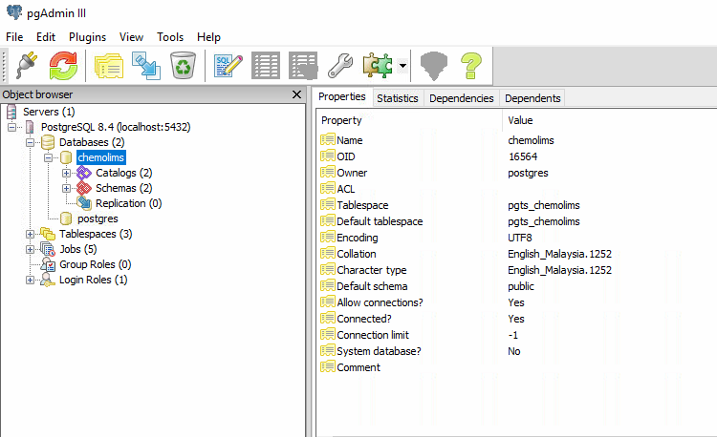This screenshot has height=437, width=717.
Task: Switch to the Dependents tab
Action: 532,98
